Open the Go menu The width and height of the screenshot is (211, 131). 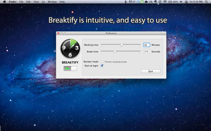[x=43, y=2]
